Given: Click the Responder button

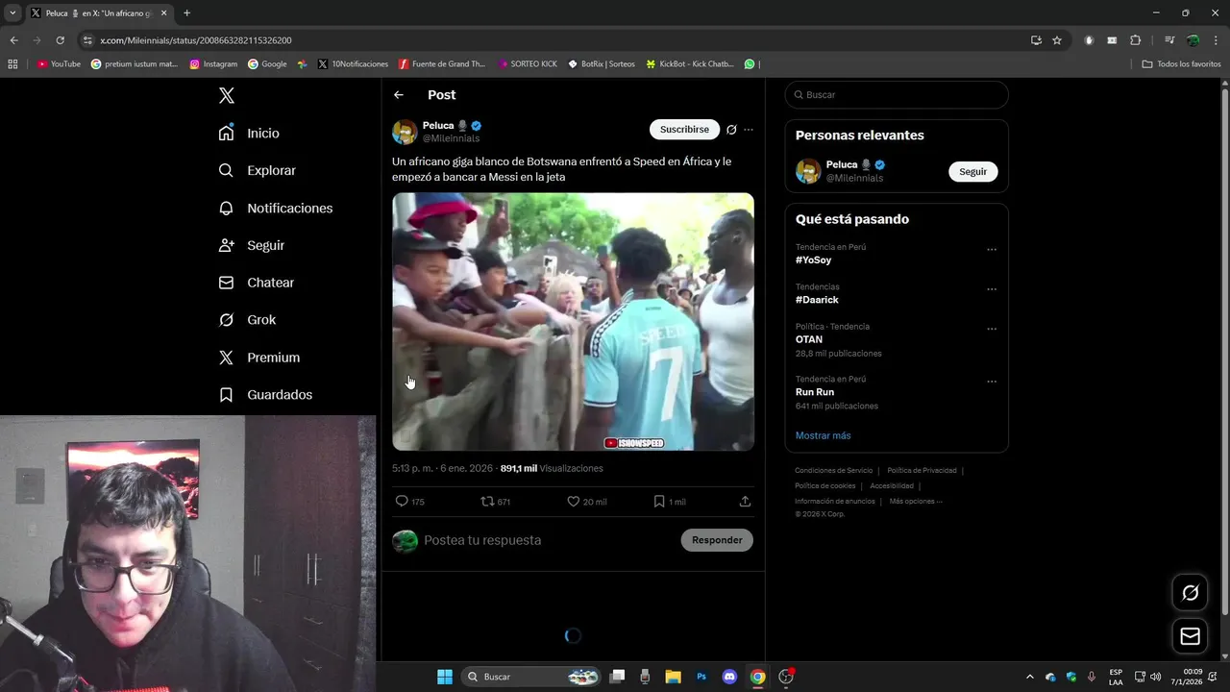Looking at the screenshot, I should (717, 540).
